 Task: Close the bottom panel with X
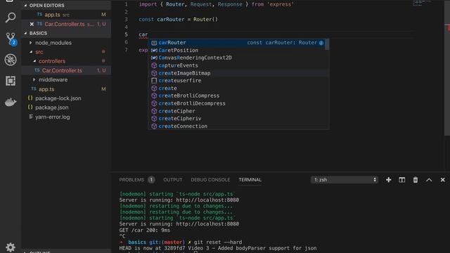point(442,180)
